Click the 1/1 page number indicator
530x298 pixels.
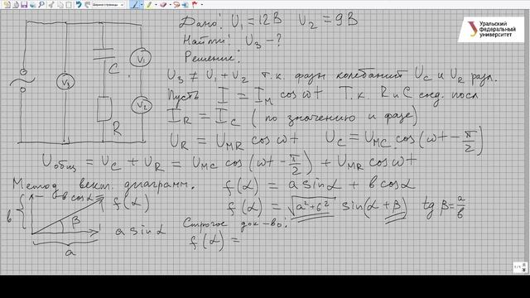coord(518,267)
